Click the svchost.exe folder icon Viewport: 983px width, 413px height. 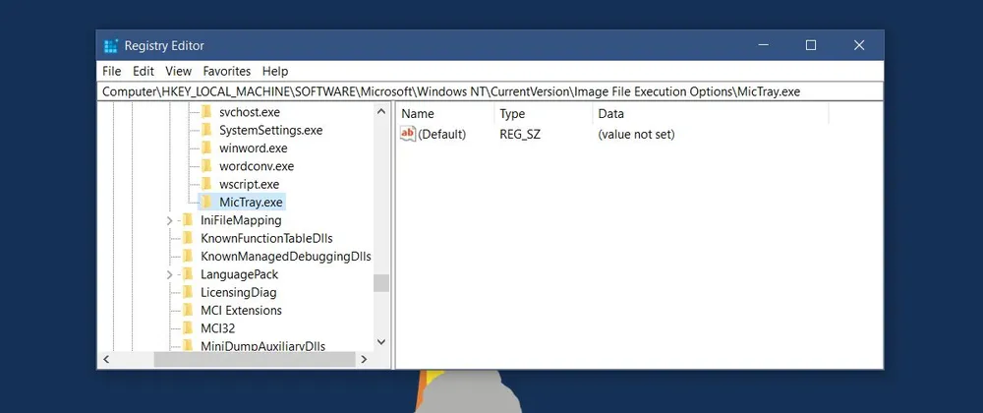(206, 112)
